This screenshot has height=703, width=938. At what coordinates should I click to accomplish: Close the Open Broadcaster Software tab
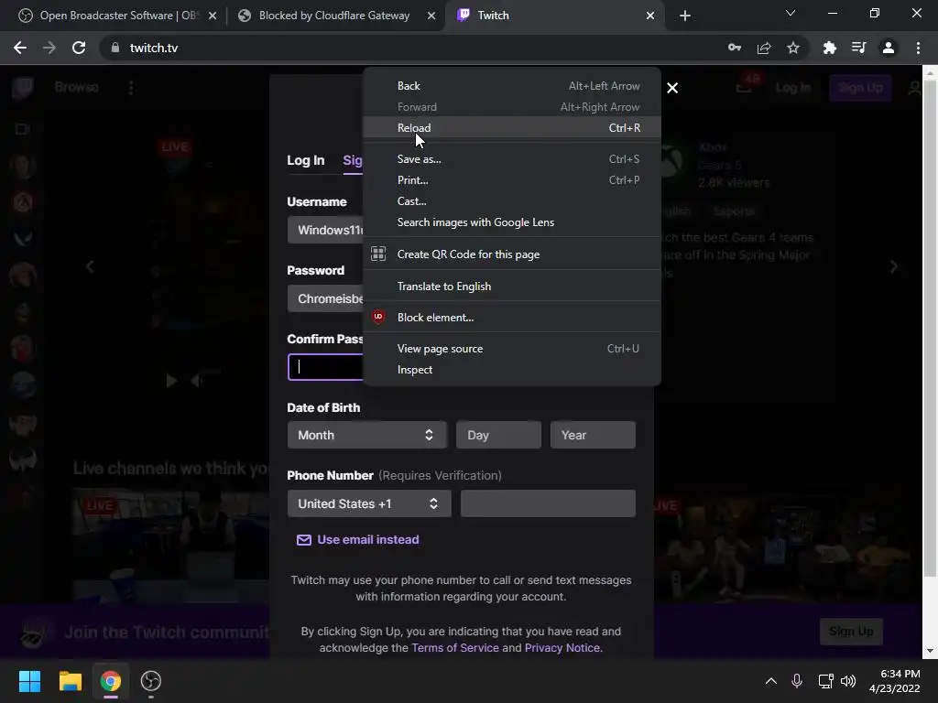pyautogui.click(x=213, y=16)
